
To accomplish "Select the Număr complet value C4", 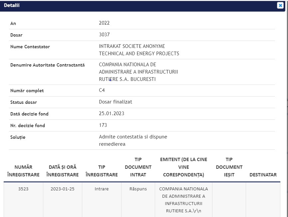I will click(102, 91).
